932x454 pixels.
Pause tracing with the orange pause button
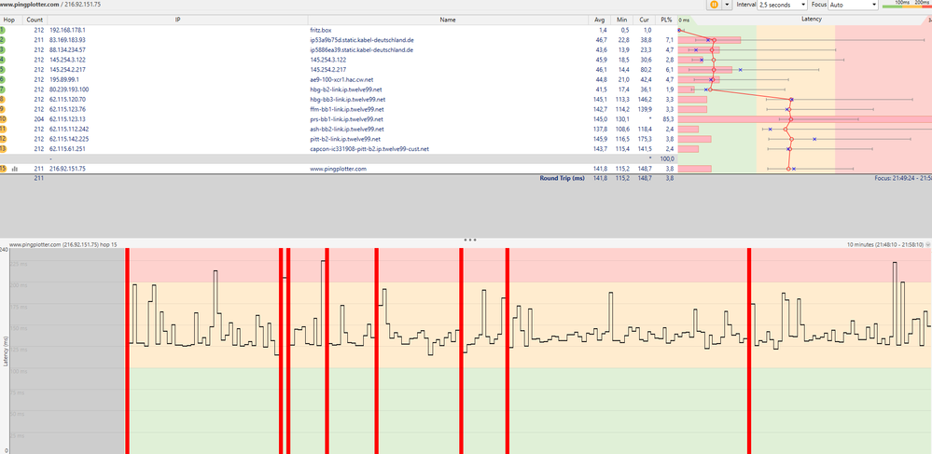pos(714,4)
